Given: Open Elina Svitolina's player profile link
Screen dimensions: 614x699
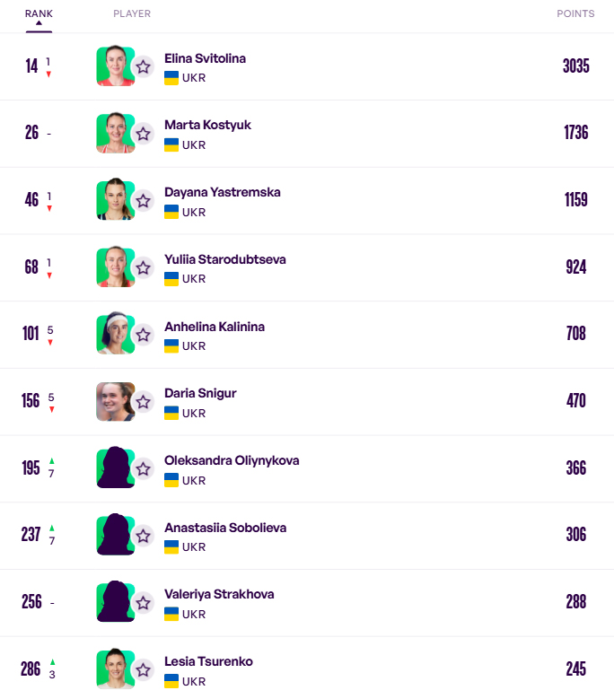Looking at the screenshot, I should coord(205,58).
